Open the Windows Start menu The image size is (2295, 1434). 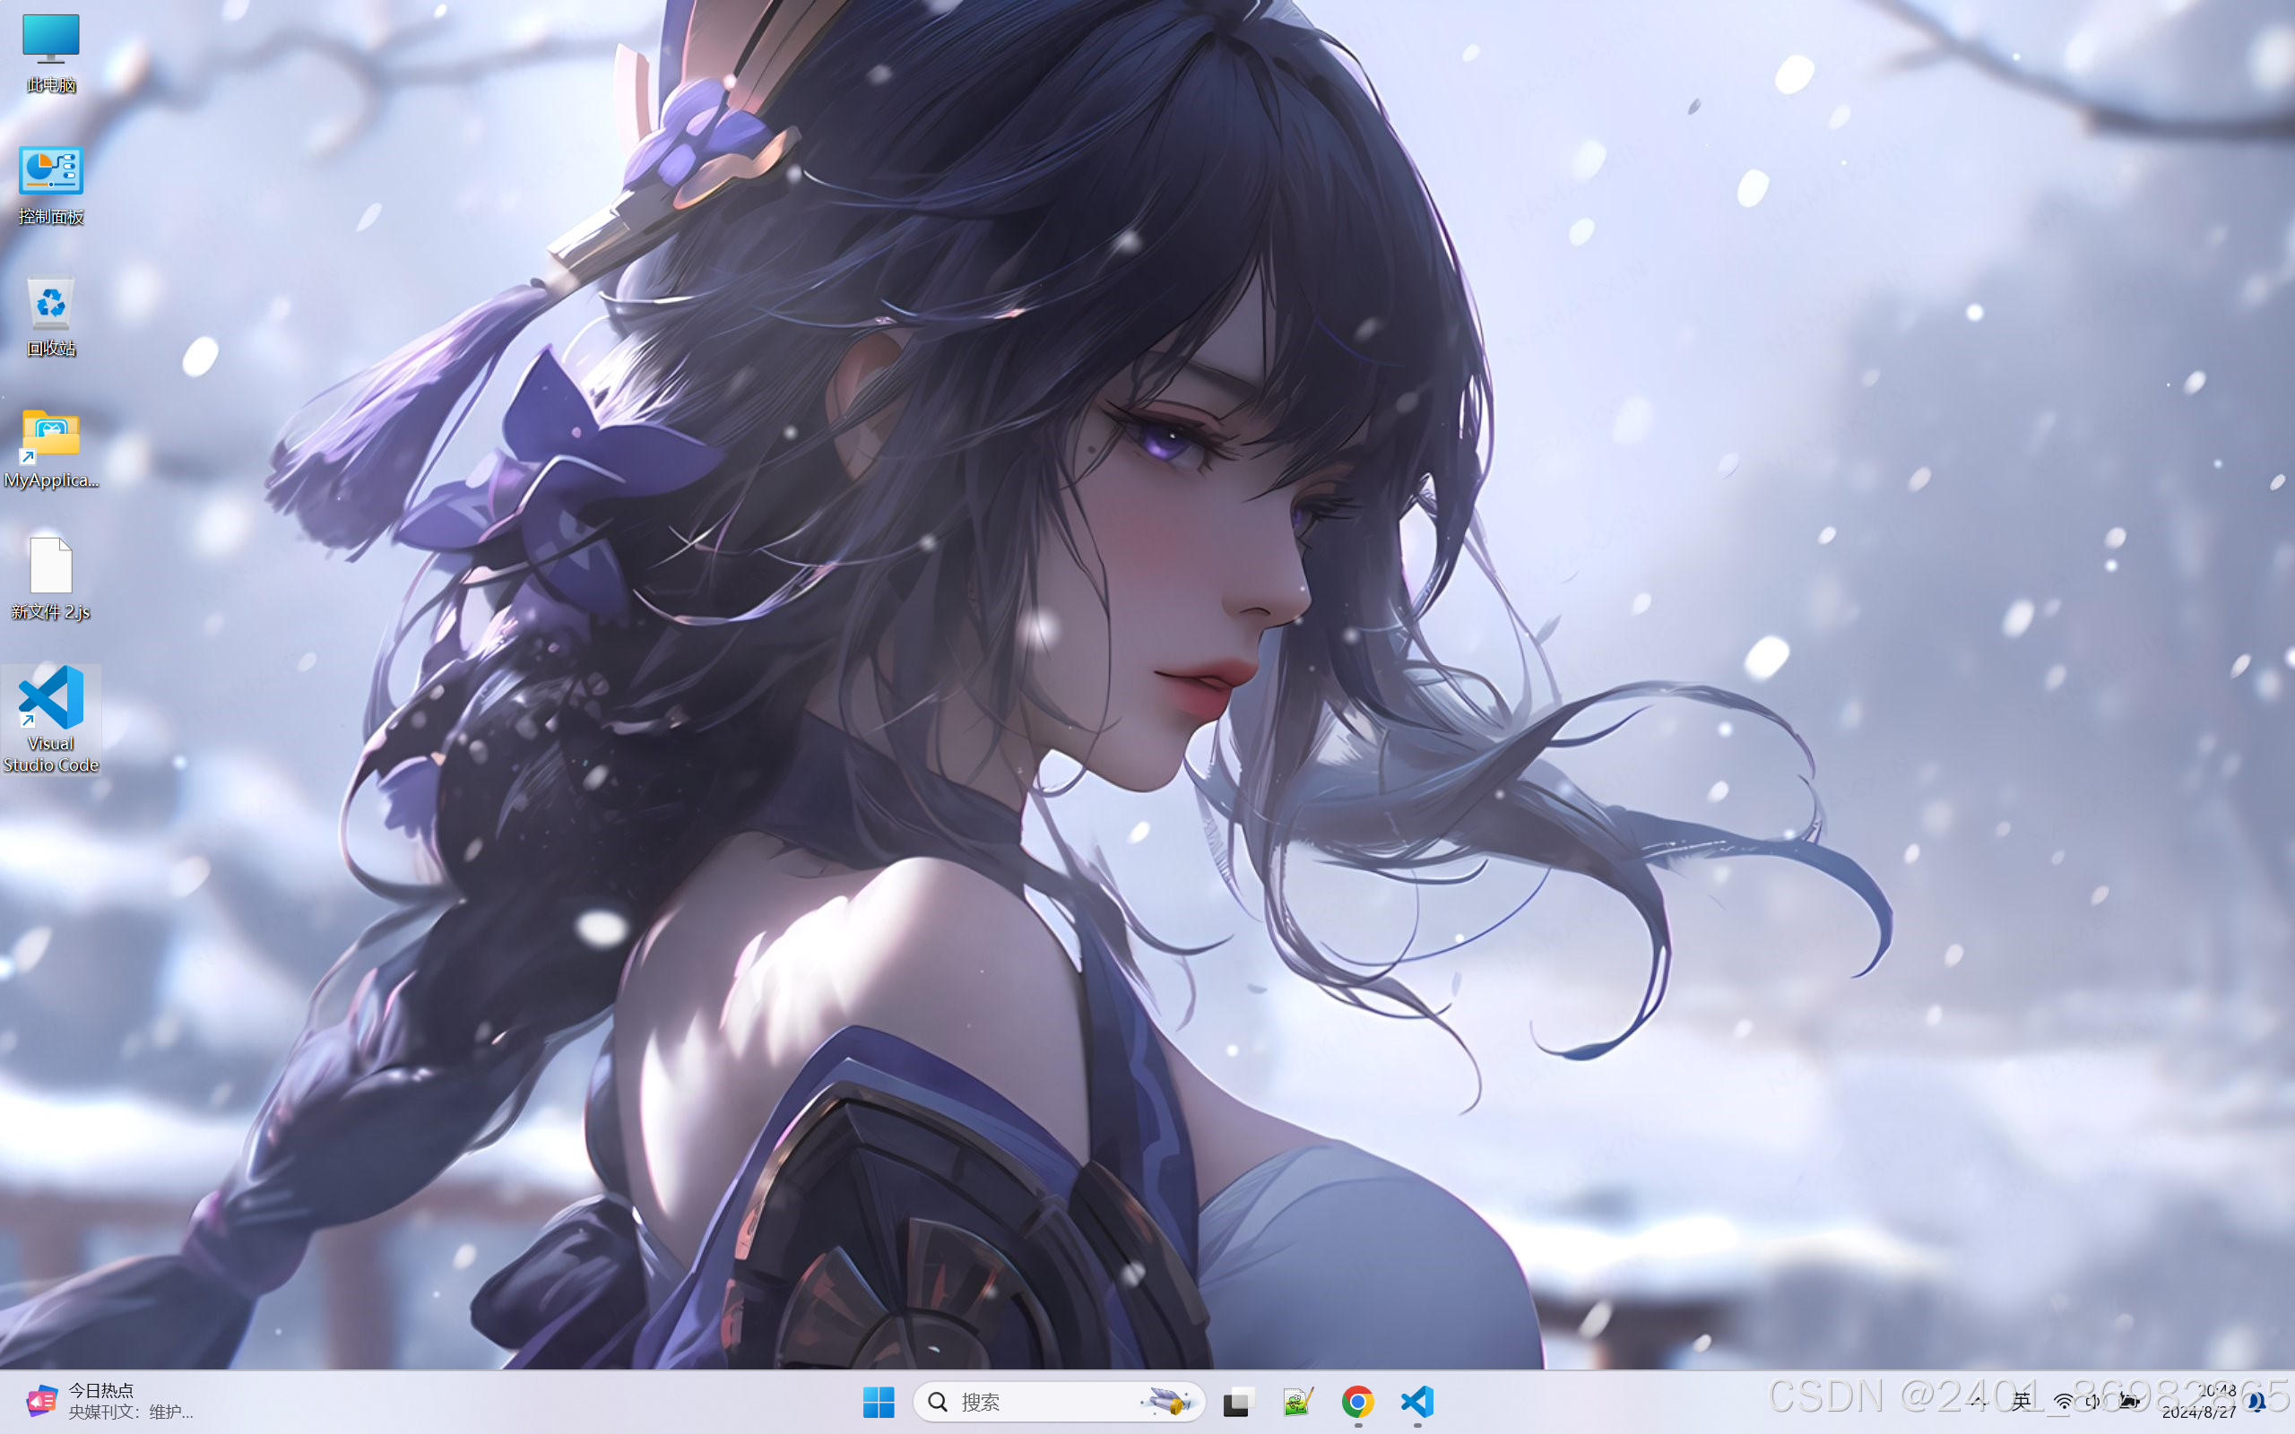(879, 1402)
